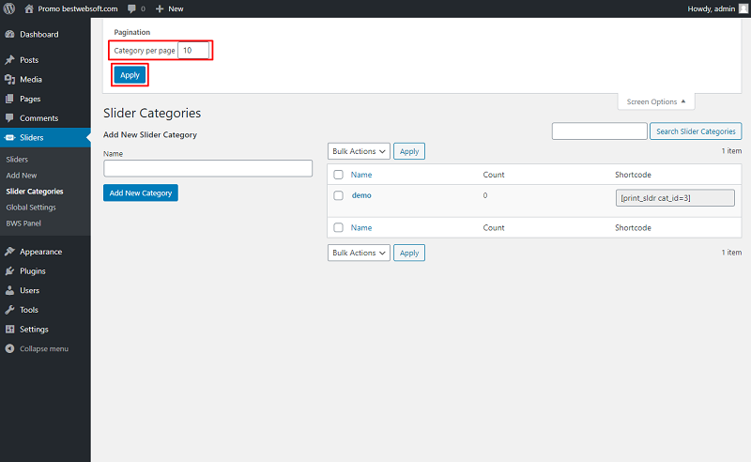Image resolution: width=751 pixels, height=462 pixels.
Task: Focus the new slider category Name field
Action: [x=207, y=168]
